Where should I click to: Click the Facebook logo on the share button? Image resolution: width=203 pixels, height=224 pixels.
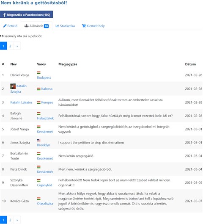4,15
